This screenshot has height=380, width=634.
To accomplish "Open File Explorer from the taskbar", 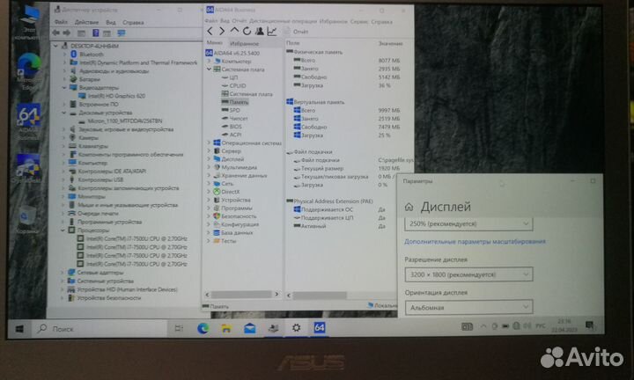I will click(x=226, y=329).
